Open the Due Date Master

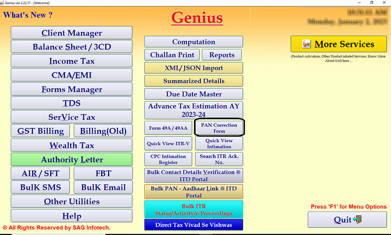point(194,94)
